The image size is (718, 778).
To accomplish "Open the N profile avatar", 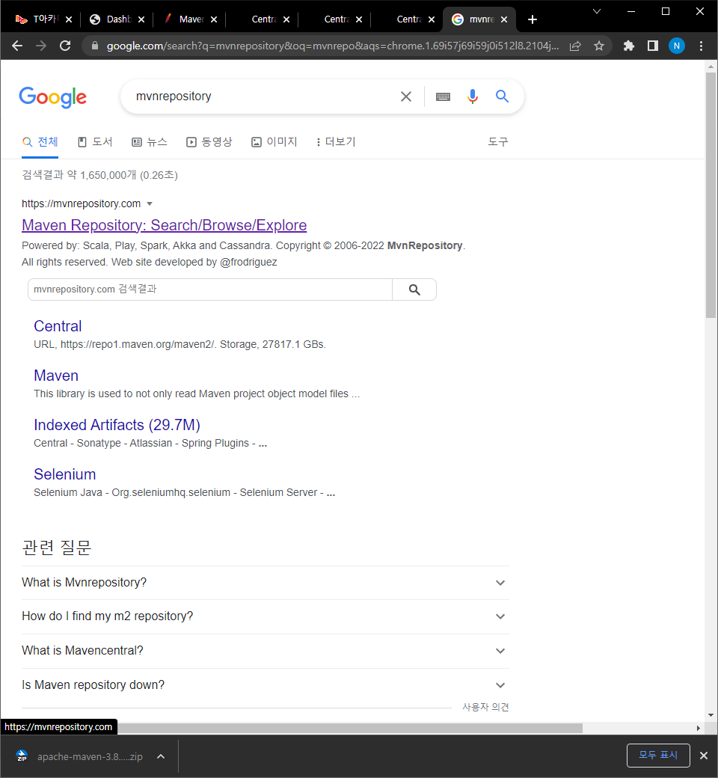I will click(676, 46).
